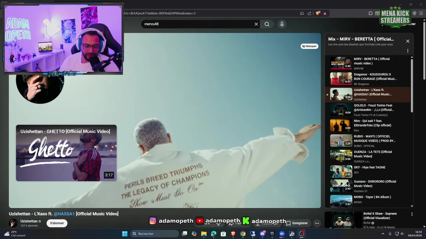Click the Uzishettan channel avatar below video

pos(13,223)
